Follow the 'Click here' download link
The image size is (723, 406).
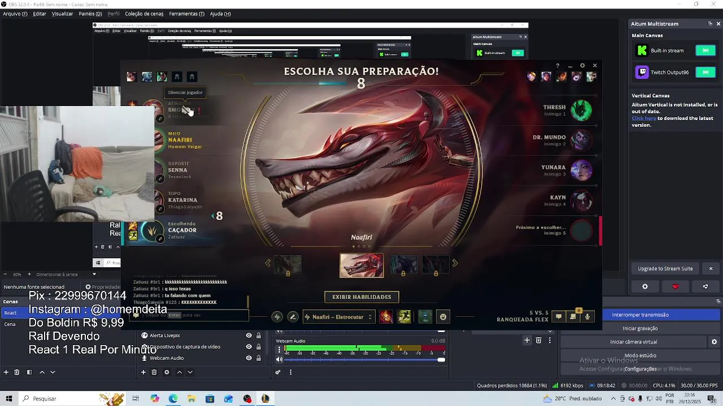click(x=644, y=118)
